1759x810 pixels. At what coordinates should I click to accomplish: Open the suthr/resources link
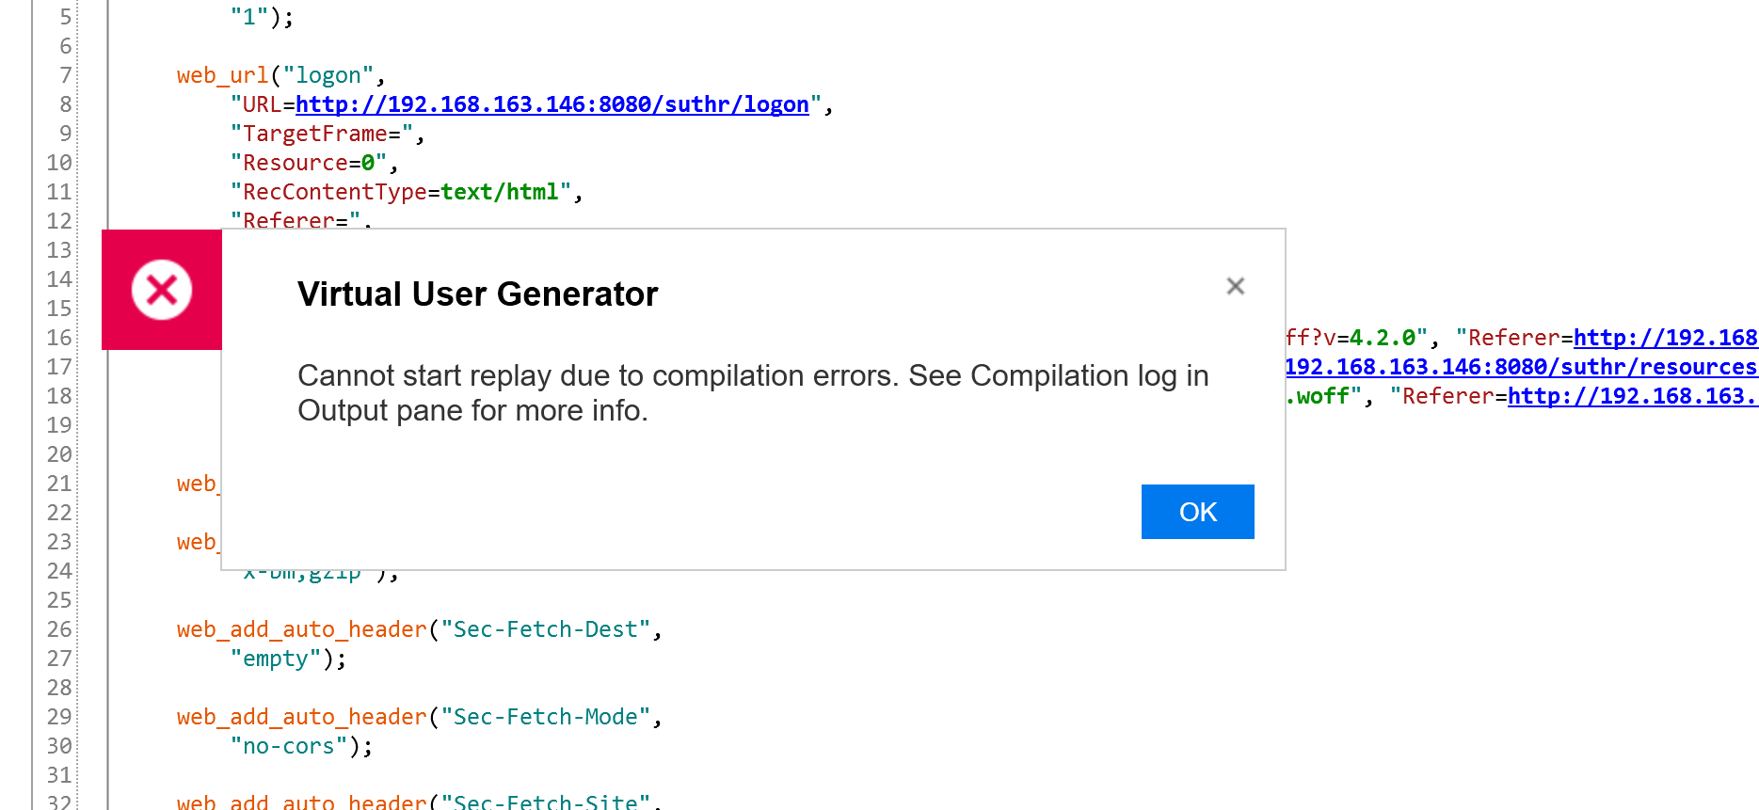[x=1521, y=367]
